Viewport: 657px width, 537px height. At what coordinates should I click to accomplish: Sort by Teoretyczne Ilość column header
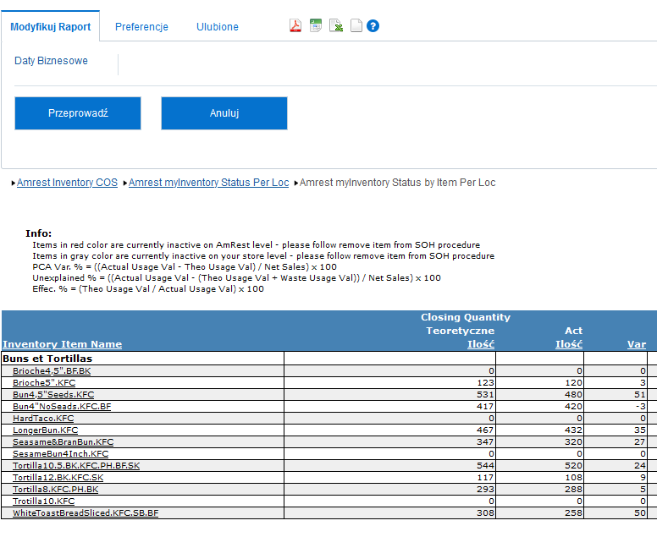point(481,344)
